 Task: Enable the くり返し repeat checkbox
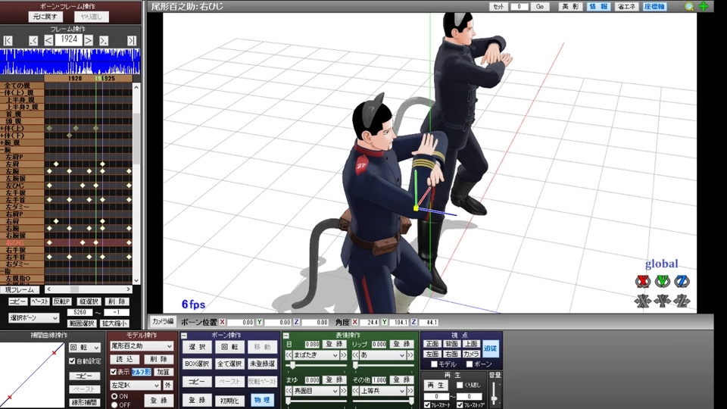[460, 385]
